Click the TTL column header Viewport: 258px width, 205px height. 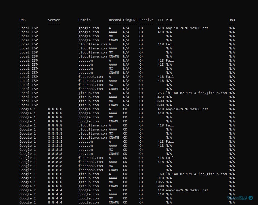pyautogui.click(x=160, y=20)
